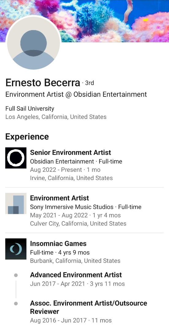
Task: Open the Sony Immersive Music Studios company line
Action: pos(86,207)
